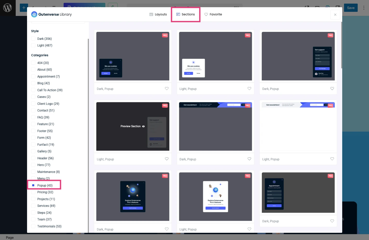This screenshot has width=369, height=240.
Task: Enable the Light style checkbox
Action: click(x=33, y=45)
